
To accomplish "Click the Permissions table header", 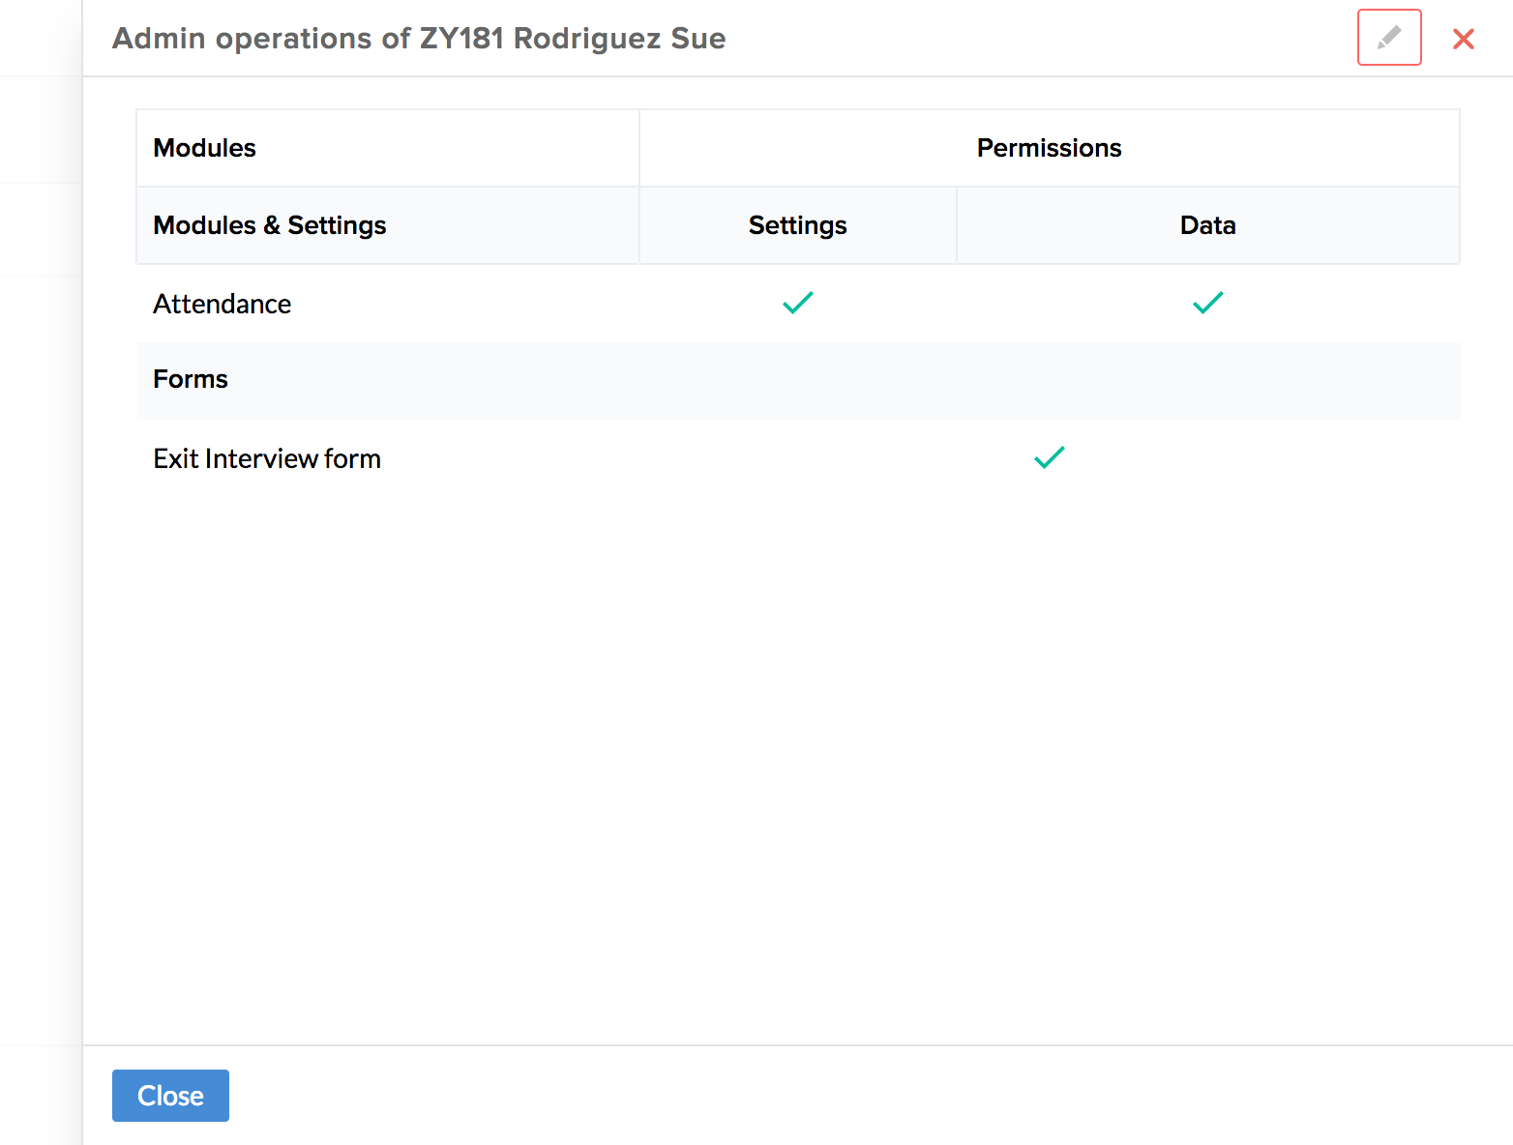I will tap(1049, 148).
